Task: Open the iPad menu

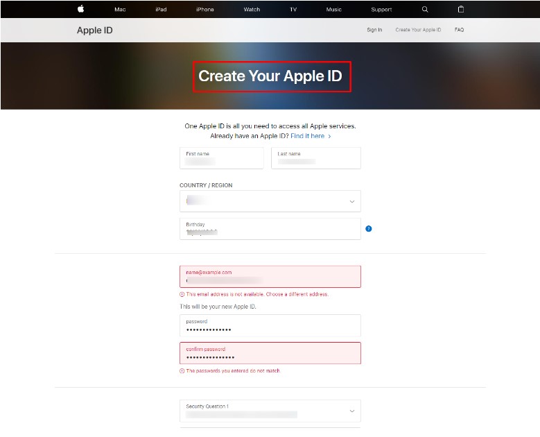Action: 161,9
